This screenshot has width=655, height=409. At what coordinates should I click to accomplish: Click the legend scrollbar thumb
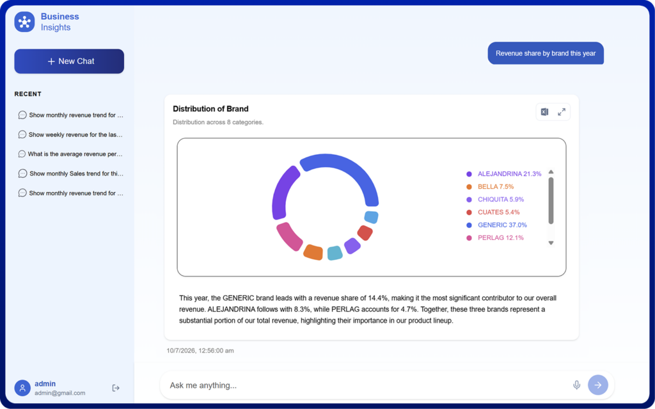[551, 201]
